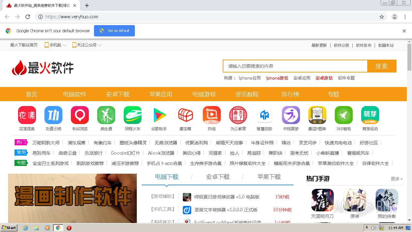Open a new Chrome tab

(x=87, y=5)
